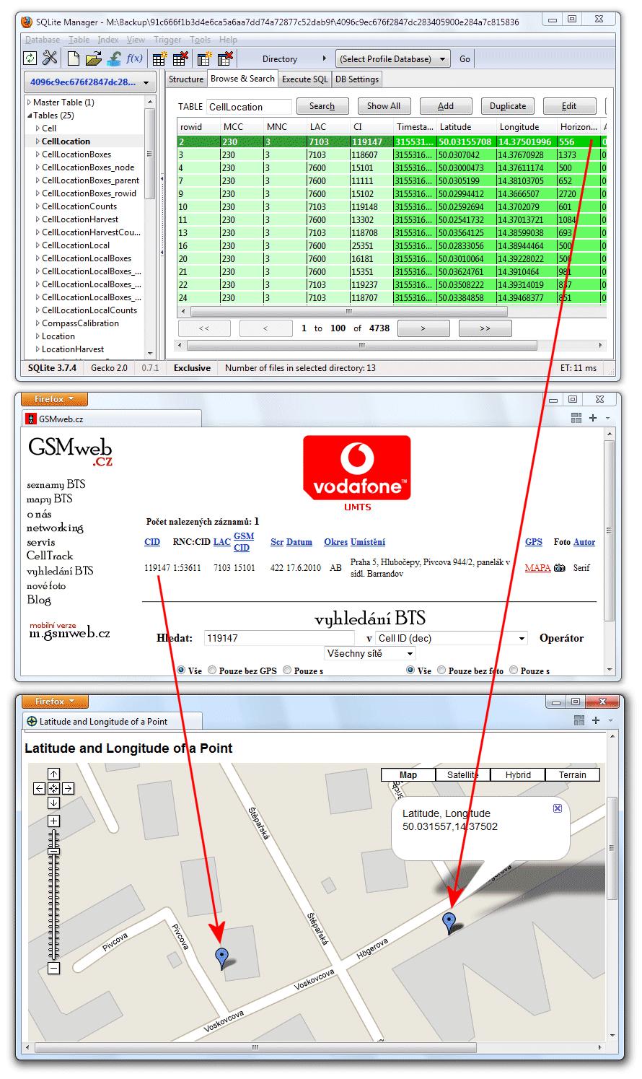Image resolution: width=642 pixels, height=1079 pixels.
Task: Open user-defined functions f(x) icon
Action: pos(134,58)
